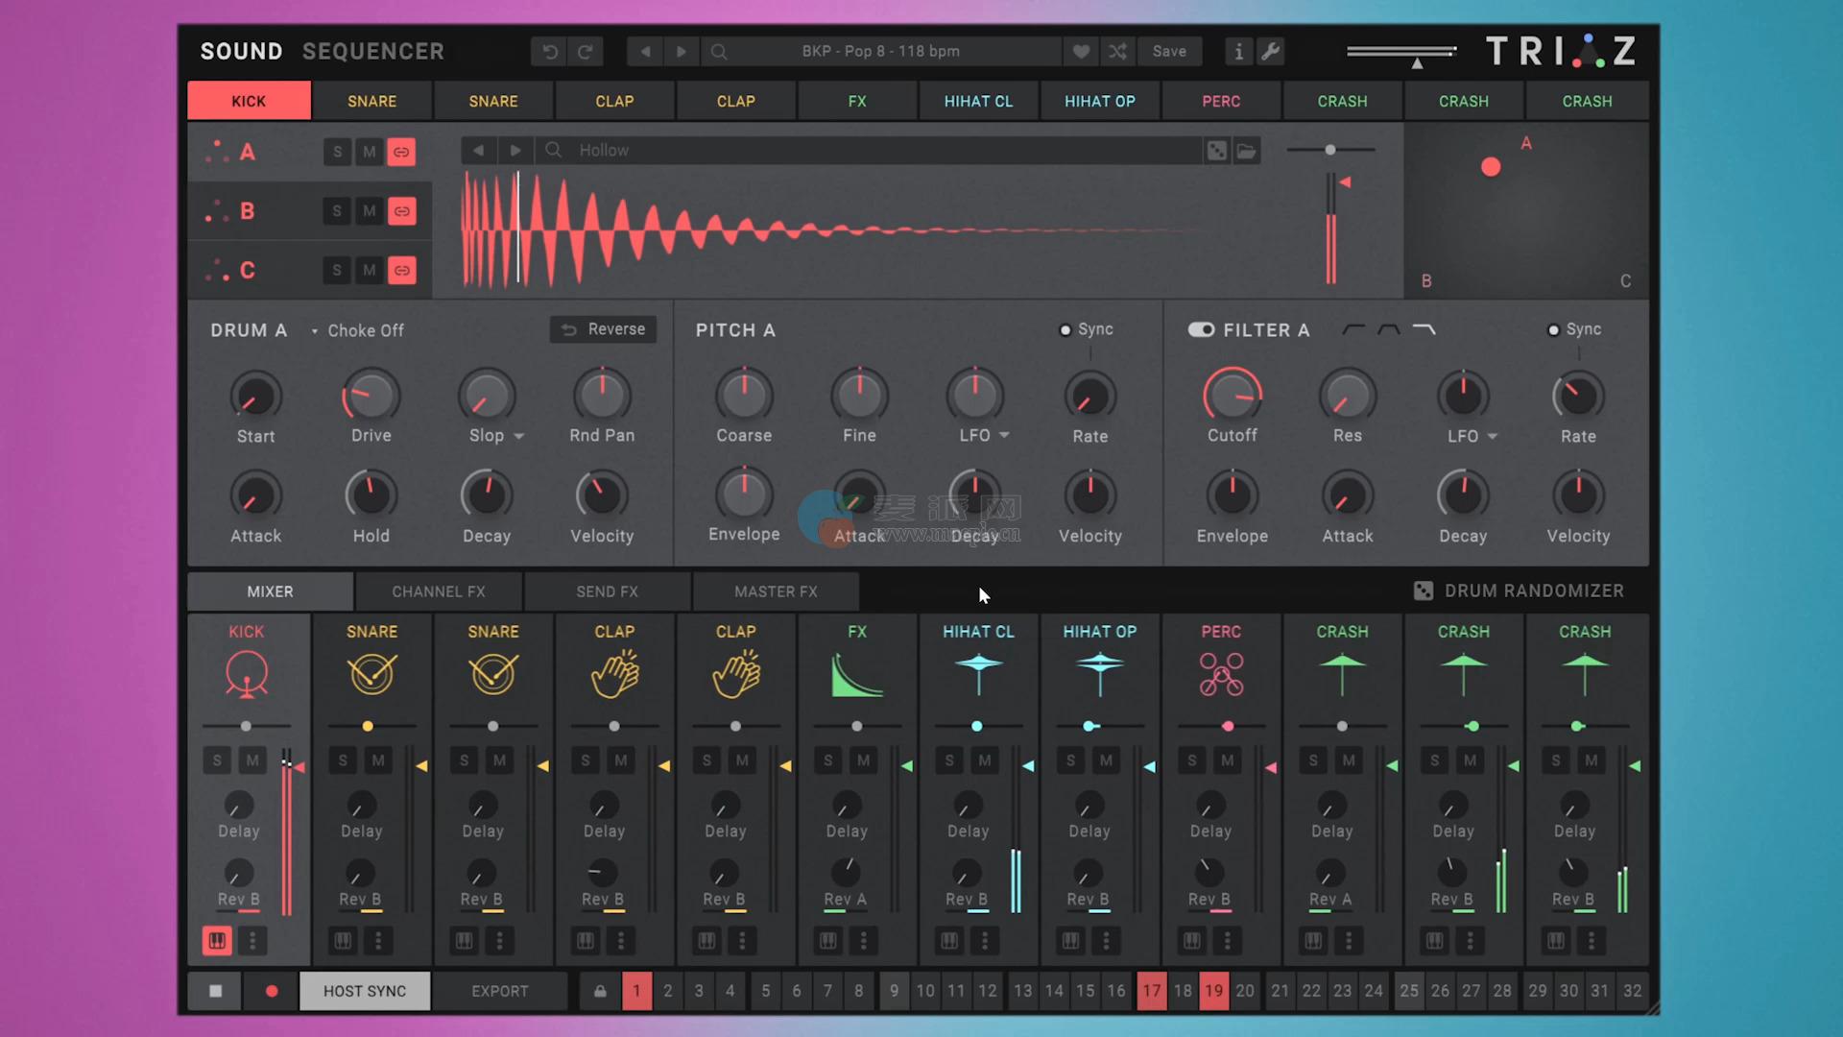Enable Sync in the Pitch A section
1843x1037 pixels.
click(x=1065, y=330)
